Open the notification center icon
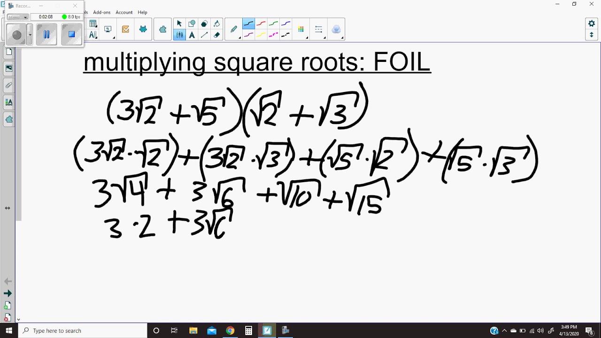Viewport: 601px width, 338px height. (589, 330)
